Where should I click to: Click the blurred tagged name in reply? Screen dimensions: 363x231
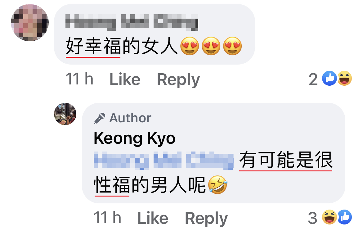tap(164, 160)
